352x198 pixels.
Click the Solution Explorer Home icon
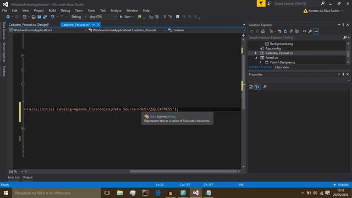pyautogui.click(x=263, y=31)
